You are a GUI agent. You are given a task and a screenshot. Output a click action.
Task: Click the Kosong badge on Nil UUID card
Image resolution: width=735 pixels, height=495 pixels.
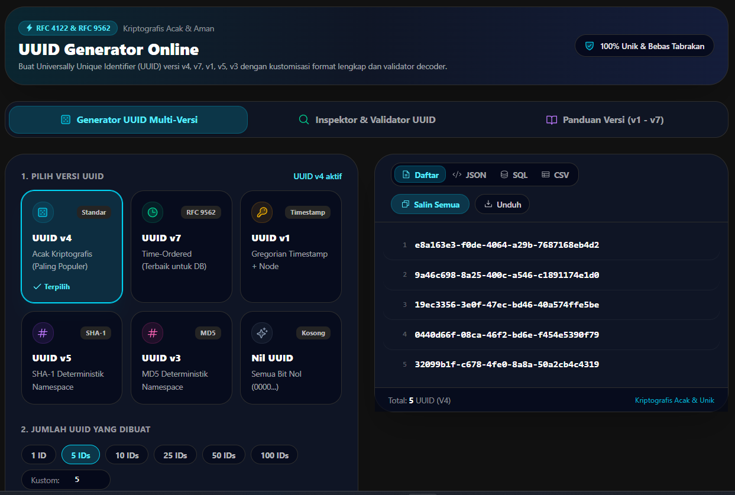coord(313,333)
